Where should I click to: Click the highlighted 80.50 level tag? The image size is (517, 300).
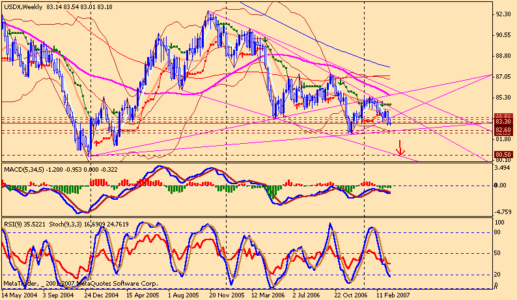point(503,155)
